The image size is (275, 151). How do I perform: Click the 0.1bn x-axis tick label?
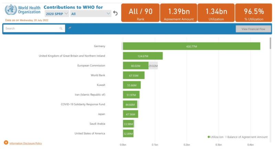click(x=155, y=145)
